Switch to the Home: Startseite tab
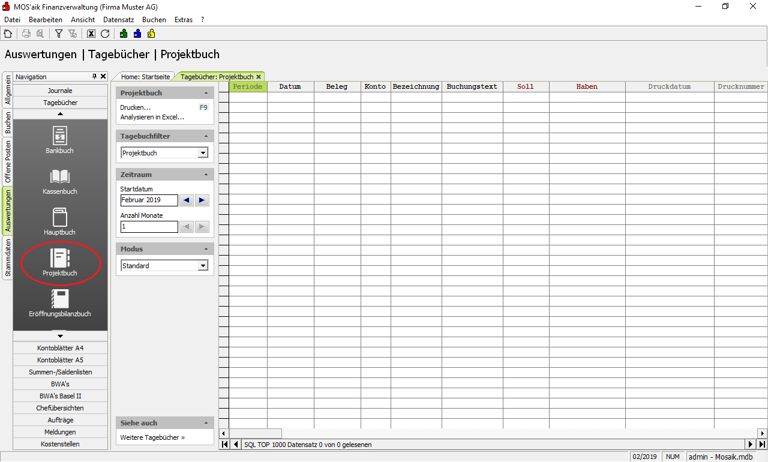 point(146,77)
